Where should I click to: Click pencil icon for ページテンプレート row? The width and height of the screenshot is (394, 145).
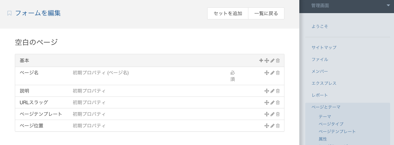(x=272, y=114)
